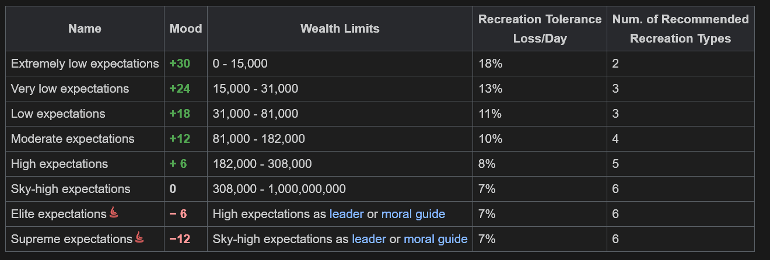Click the + 6 mood value

coord(178,164)
